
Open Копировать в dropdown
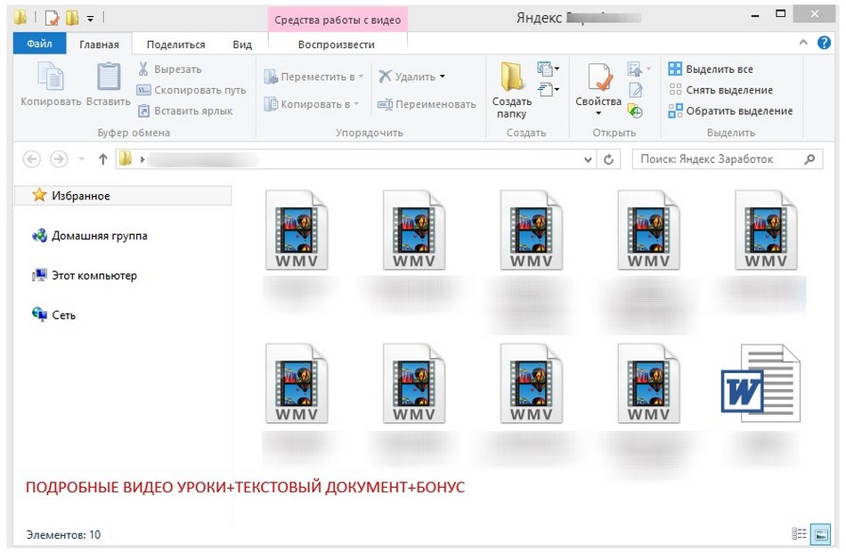pos(312,104)
